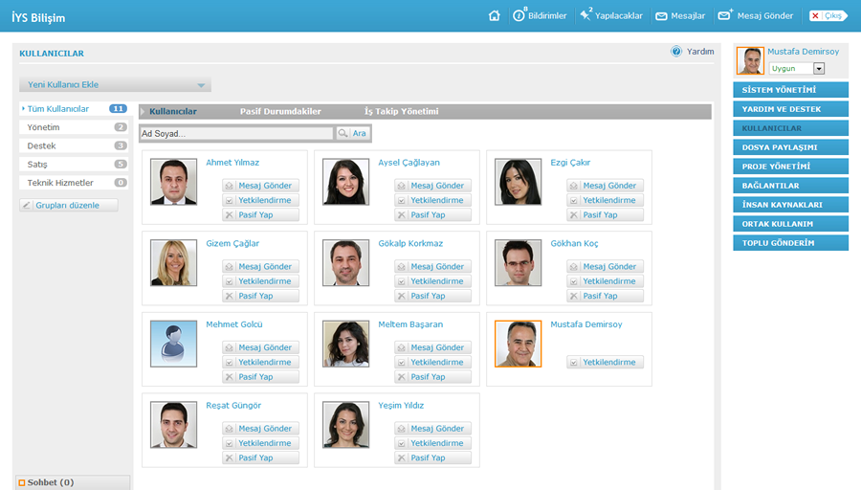Switch to the İş Takip Yönetimi tab
861x490 pixels.
401,112
